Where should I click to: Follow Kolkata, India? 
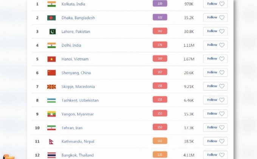(x=215, y=4)
